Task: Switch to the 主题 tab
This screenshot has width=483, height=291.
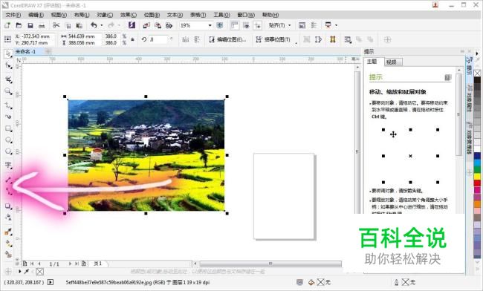Action: 373,61
